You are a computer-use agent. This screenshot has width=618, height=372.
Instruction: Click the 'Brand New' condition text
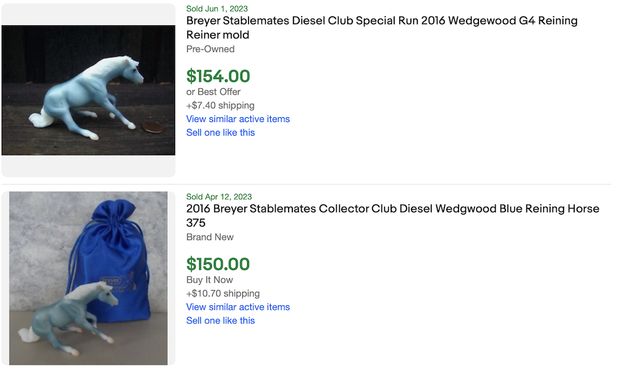(210, 238)
